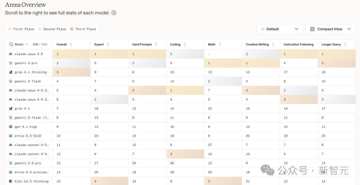Image resolution: width=360 pixels, height=185 pixels.
Task: Click the xAI logo beside grok-4.1
Action: (x=11, y=109)
